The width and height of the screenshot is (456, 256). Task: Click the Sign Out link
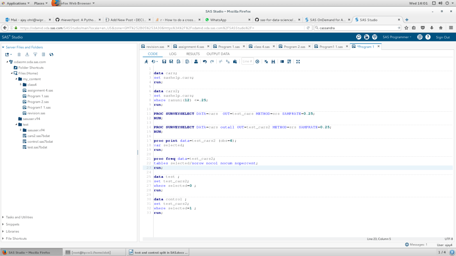coord(442,37)
